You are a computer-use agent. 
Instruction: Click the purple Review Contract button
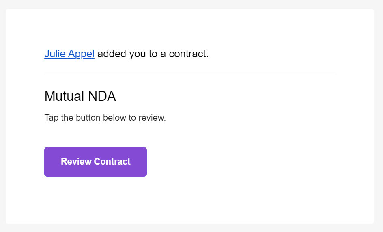95,162
